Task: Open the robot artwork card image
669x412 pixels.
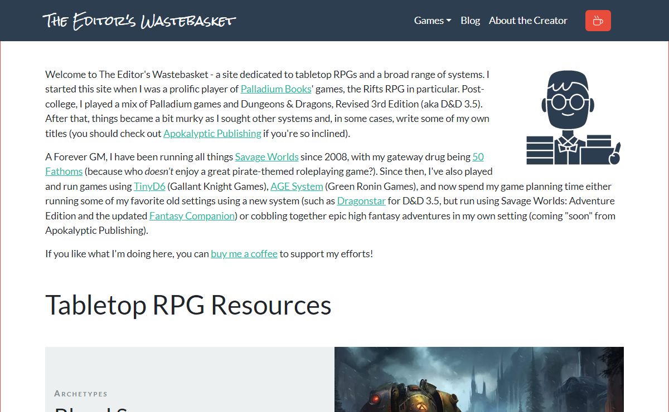Action: coord(479,380)
